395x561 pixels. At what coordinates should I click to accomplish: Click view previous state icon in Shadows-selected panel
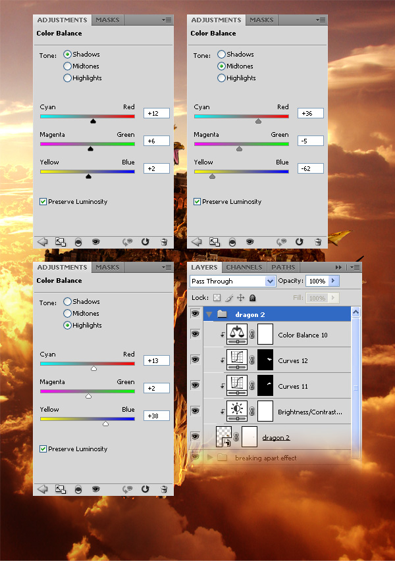click(127, 242)
